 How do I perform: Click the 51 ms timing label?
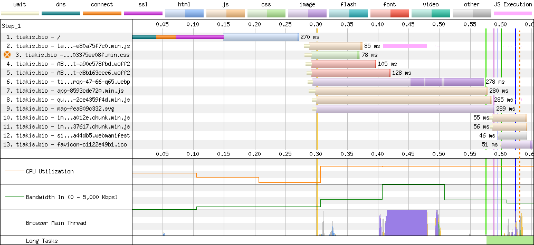click(x=490, y=144)
